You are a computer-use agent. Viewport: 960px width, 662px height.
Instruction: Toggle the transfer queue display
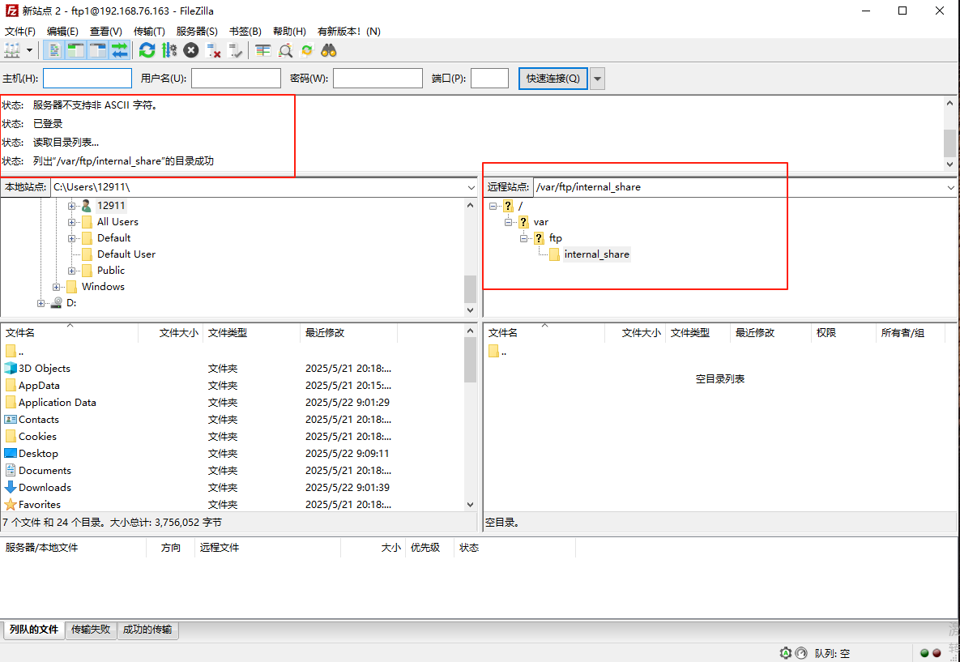[120, 50]
